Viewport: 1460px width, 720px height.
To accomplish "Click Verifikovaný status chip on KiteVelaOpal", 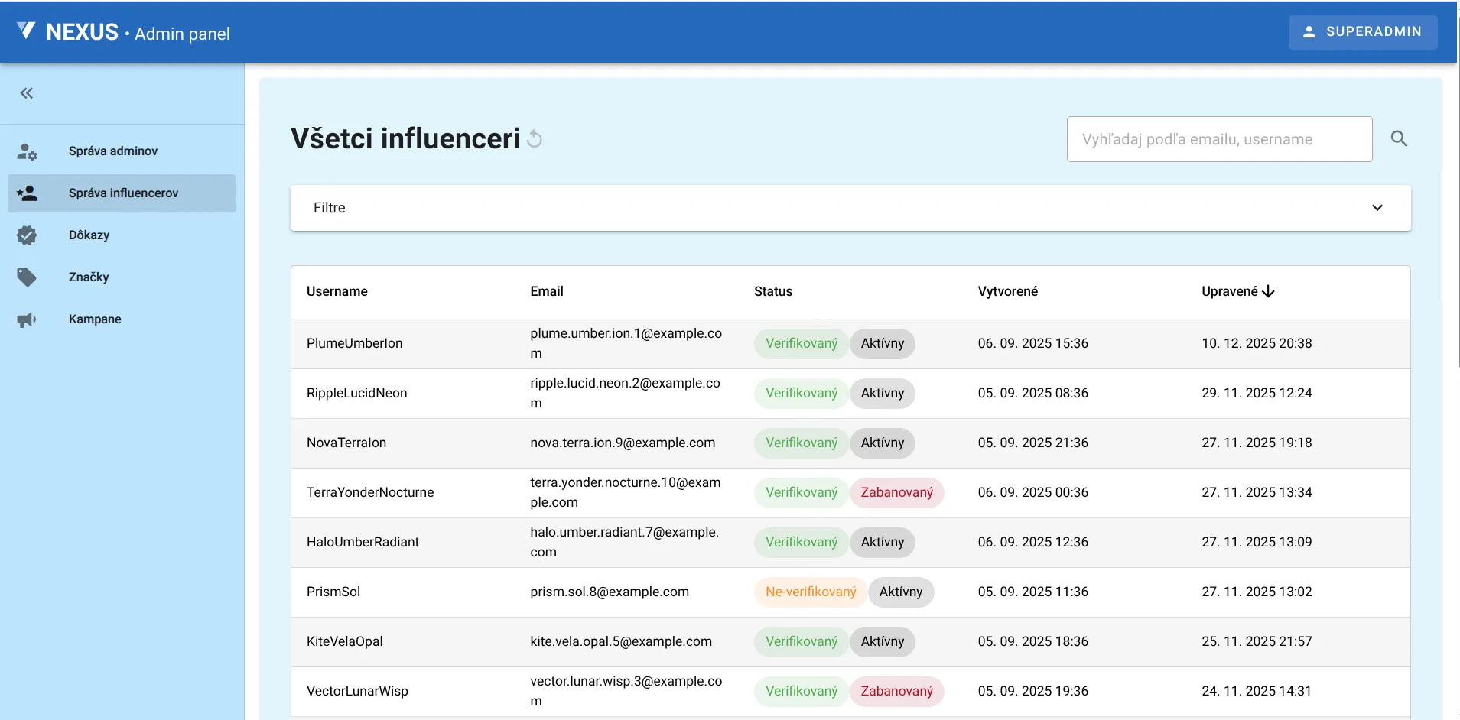I will [x=800, y=641].
